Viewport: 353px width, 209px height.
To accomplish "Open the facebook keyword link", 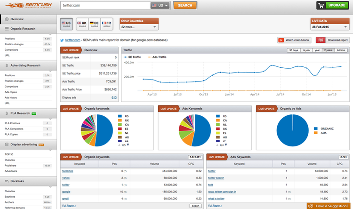I will (x=67, y=171).
